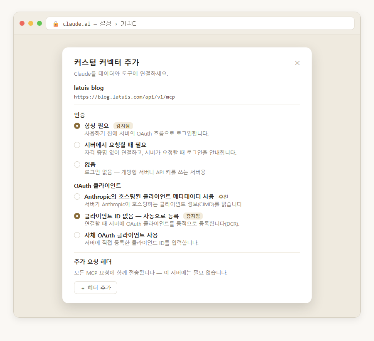Click description 자격 증명 없이 연결하고 서버가 요청할 때
Image resolution: width=374 pixels, height=341 pixels.
pos(160,153)
